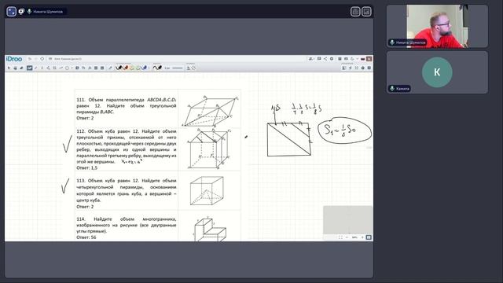Open the chat icon in iDroo header
Screen dimensions: 503x283
coord(319,59)
